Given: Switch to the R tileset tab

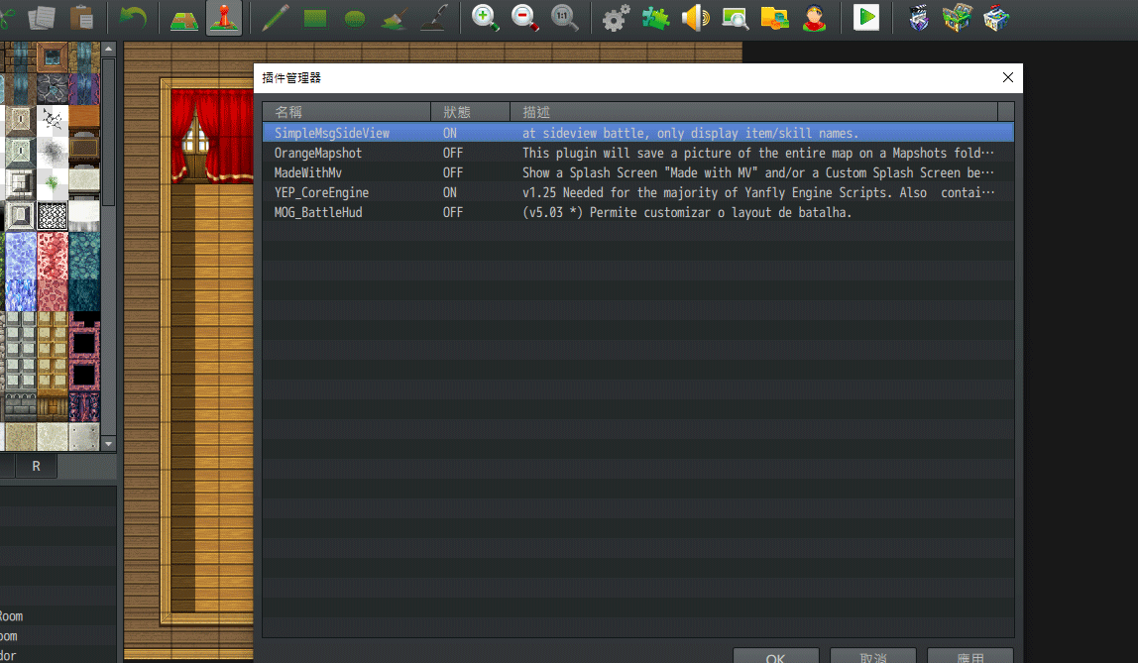Looking at the screenshot, I should point(37,466).
